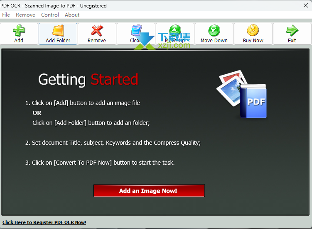Click step 2 about Compress Quality

pos(113,143)
